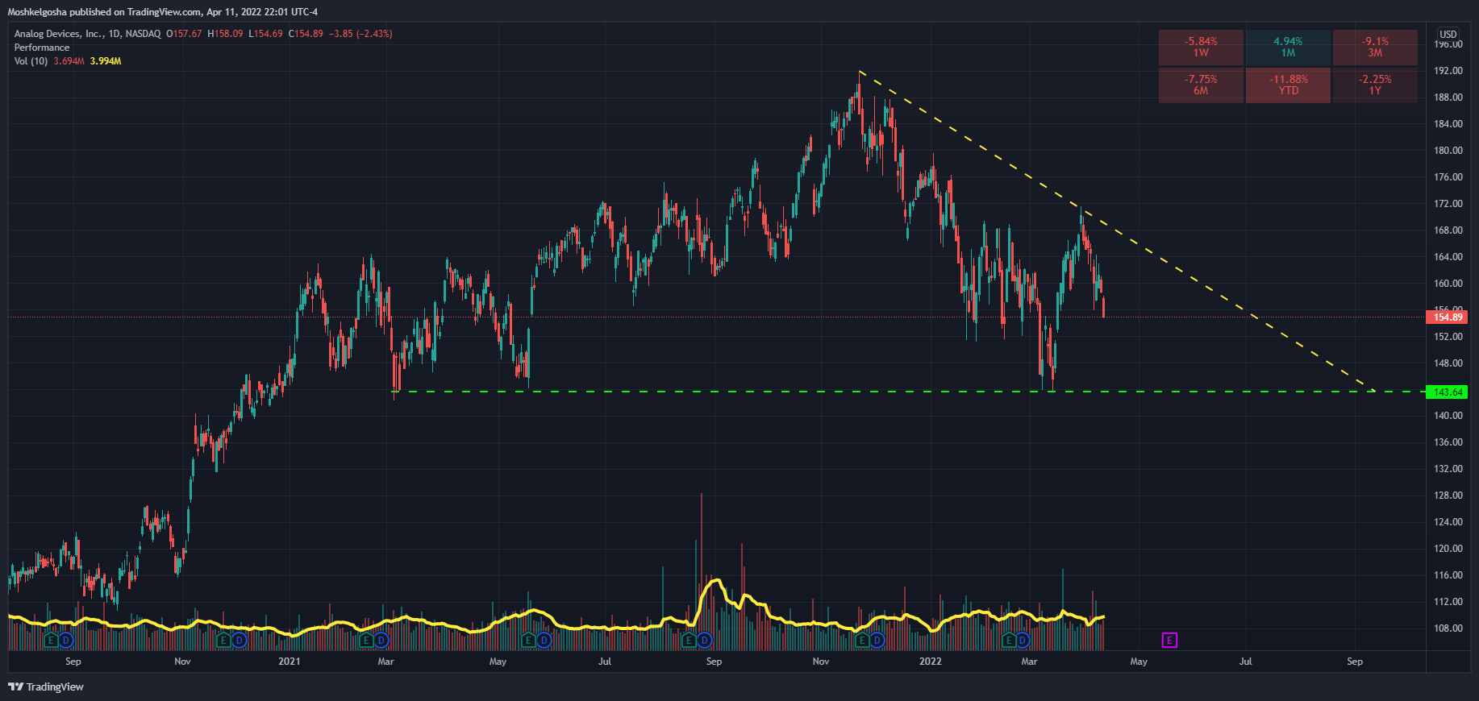The image size is (1479, 701).
Task: Select the dividend D marker before Mar 2021
Action: point(381,641)
